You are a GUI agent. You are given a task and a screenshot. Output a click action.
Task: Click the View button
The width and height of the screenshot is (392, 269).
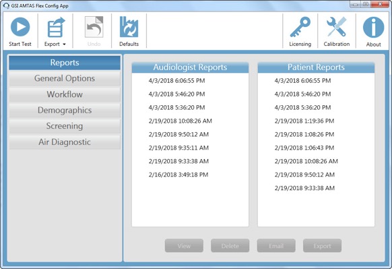pyautogui.click(x=184, y=245)
